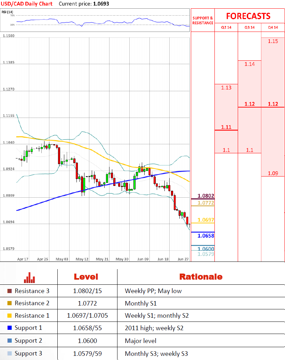285x360 pixels.
Task: Click the USD/CAD Daily Chart title
Action: coord(27,4)
